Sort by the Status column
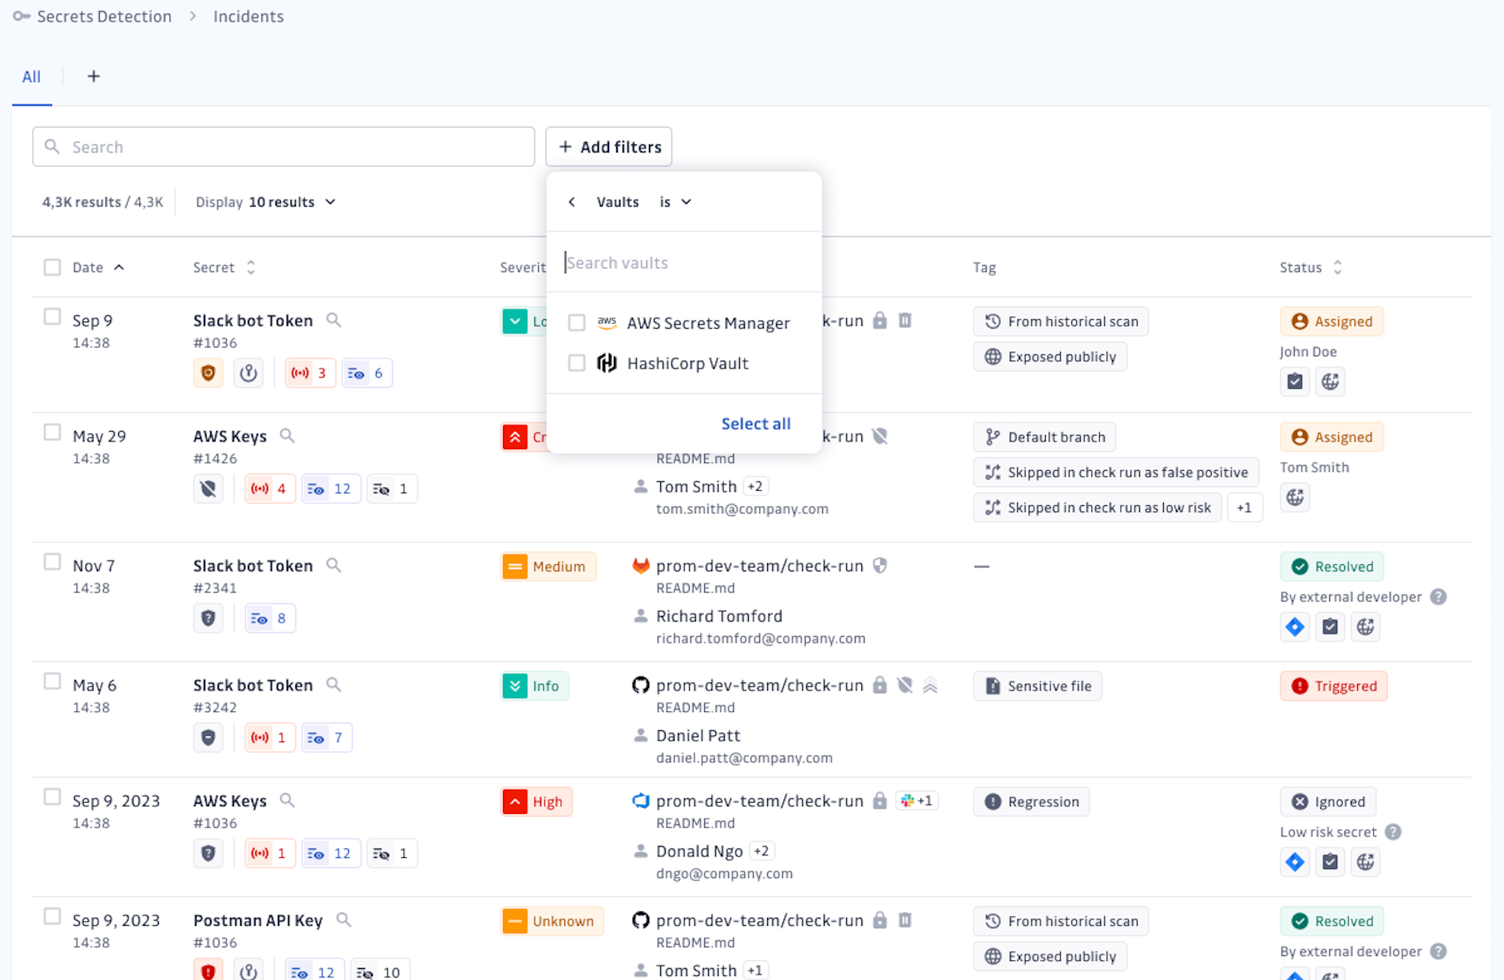1504x980 pixels. pos(1311,267)
